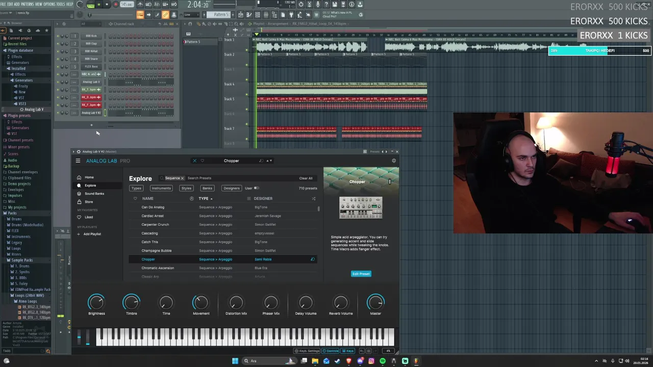This screenshot has height=367, width=653.
Task: Go to Home in Analog Lab sidebar
Action: click(89, 177)
